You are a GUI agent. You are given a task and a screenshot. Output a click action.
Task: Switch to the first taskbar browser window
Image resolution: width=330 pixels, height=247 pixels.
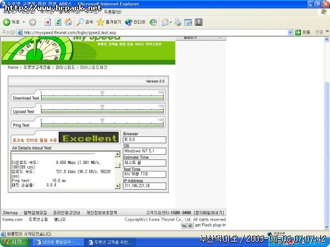point(58,242)
